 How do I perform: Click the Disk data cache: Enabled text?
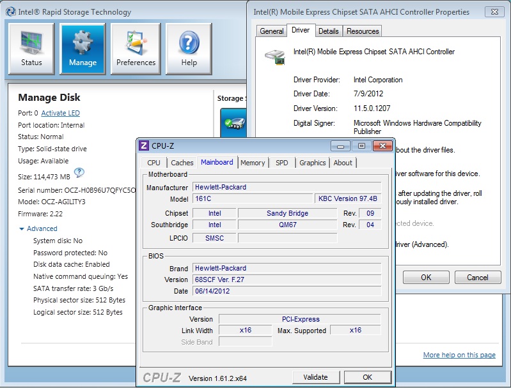(72, 264)
